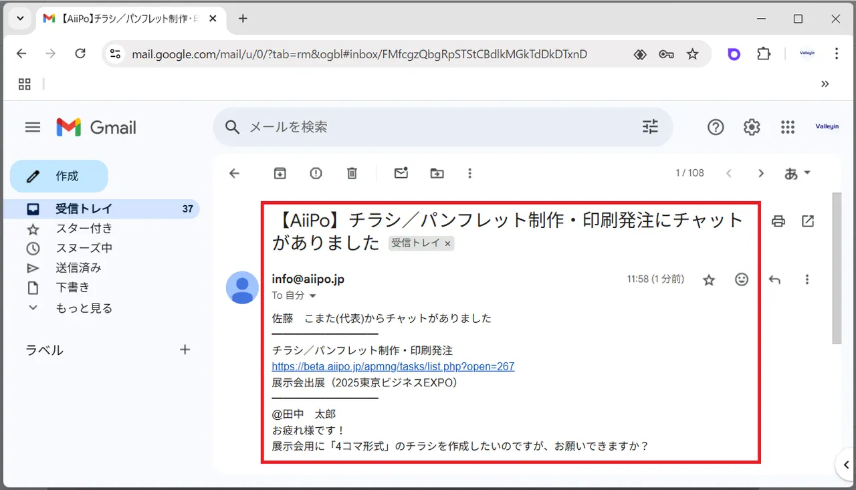Open the email in a new window
Image resolution: width=856 pixels, height=490 pixels.
(x=808, y=221)
